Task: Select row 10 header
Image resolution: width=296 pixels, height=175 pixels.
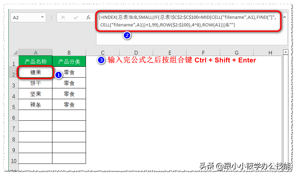Action: [14, 158]
